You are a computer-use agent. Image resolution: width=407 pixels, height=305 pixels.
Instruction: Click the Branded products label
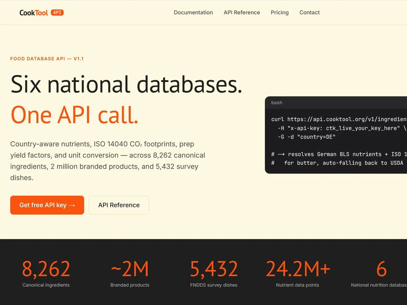tap(130, 285)
